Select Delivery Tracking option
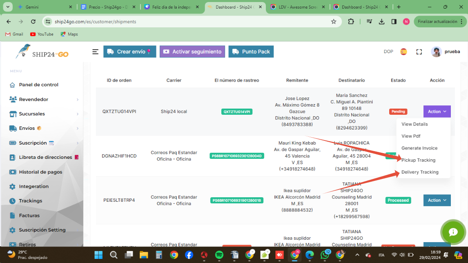468x263 pixels. pyautogui.click(x=420, y=172)
